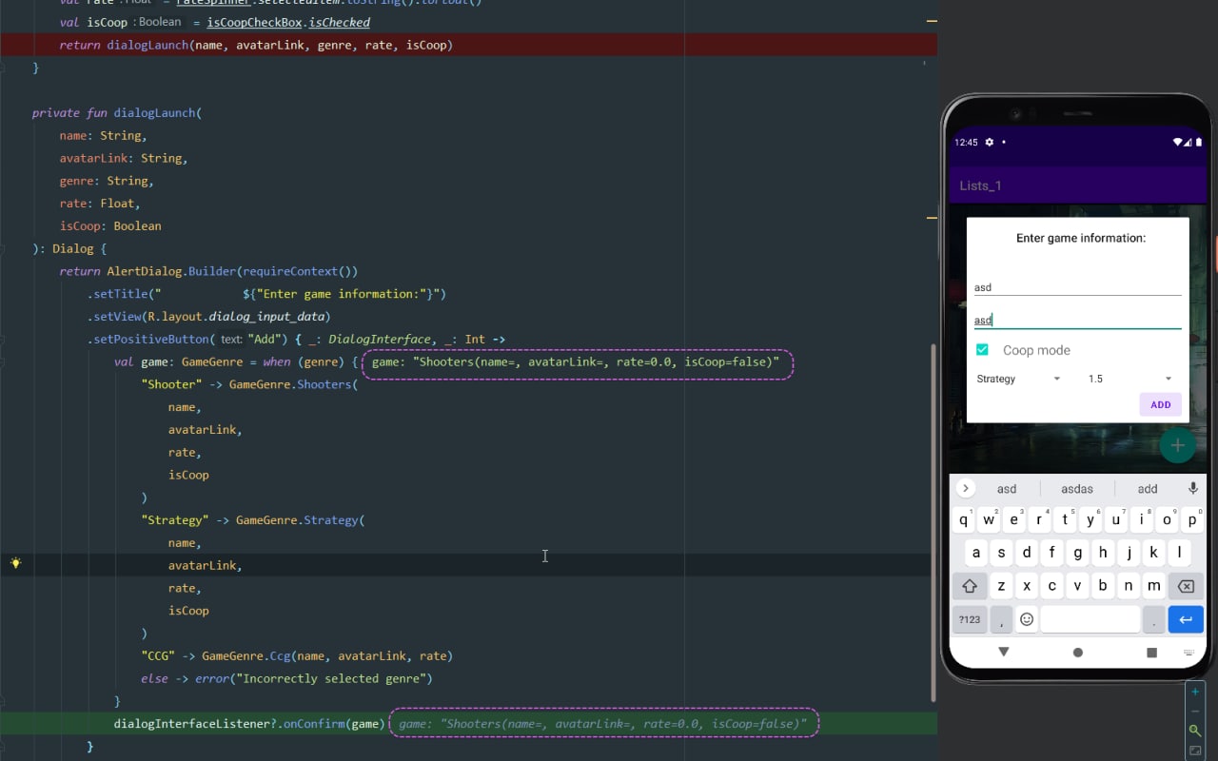Click the red breakpoint line 'return dialogLaunch'
The image size is (1218, 761).
coord(468,45)
